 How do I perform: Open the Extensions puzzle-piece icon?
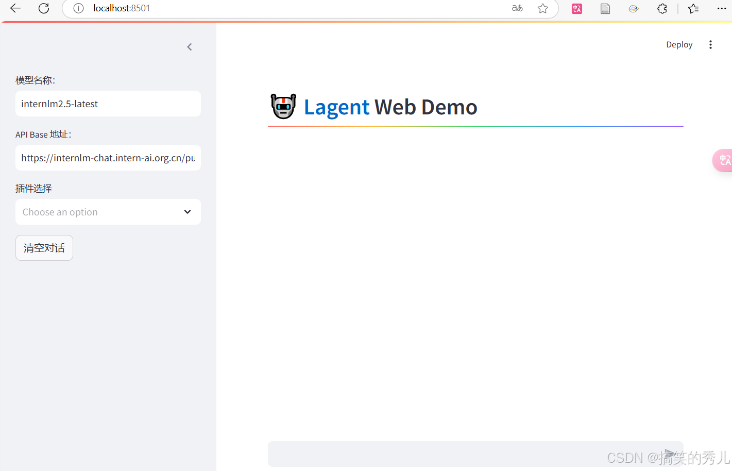pyautogui.click(x=662, y=8)
